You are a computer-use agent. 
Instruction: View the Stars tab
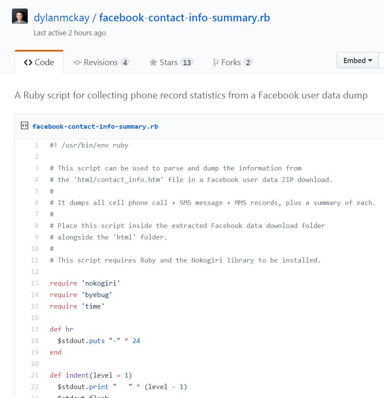click(x=171, y=62)
